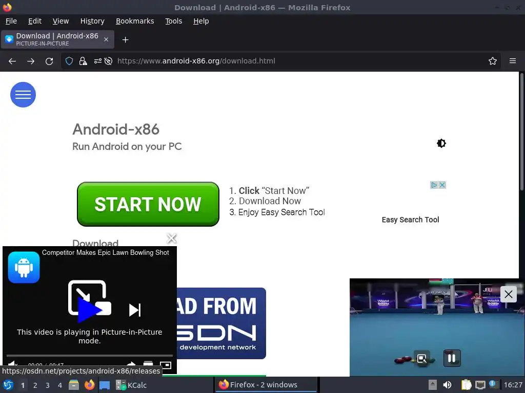Launch the file manager from taskbar

(x=74, y=385)
